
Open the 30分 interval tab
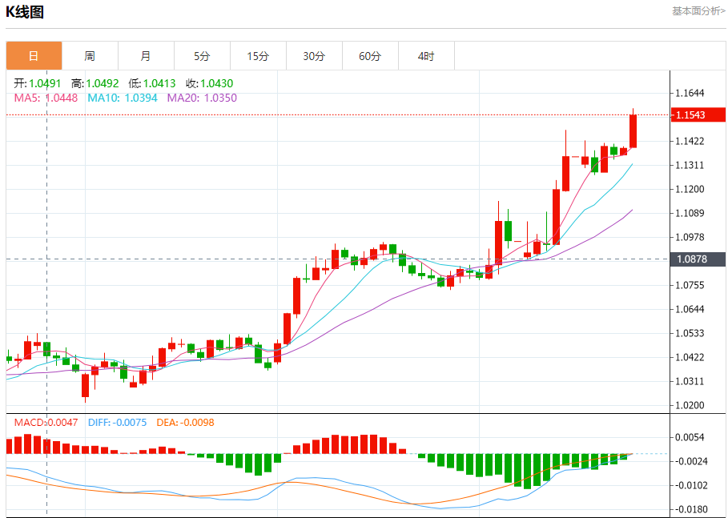pyautogui.click(x=314, y=56)
